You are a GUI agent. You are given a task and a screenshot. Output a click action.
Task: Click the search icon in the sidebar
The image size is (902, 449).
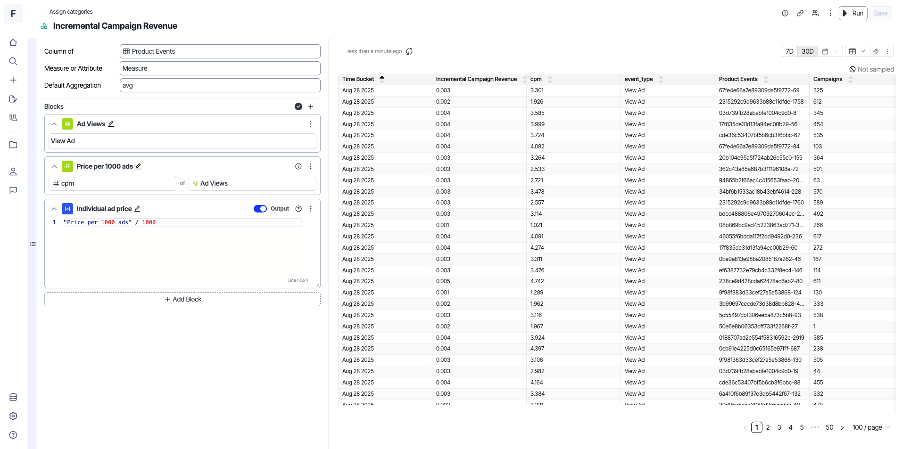point(13,61)
